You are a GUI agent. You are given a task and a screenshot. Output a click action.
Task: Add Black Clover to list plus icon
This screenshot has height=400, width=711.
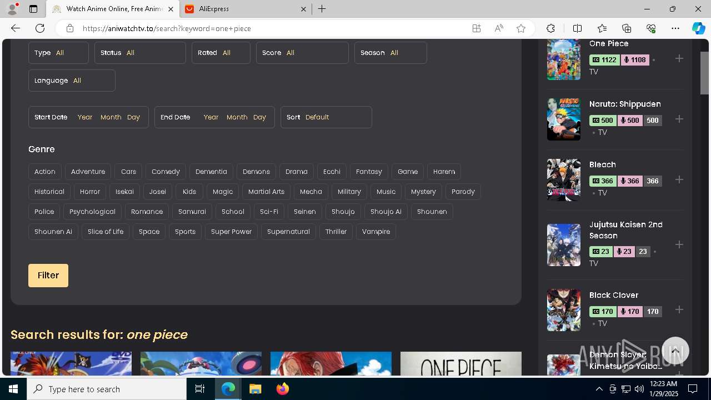pos(679,309)
